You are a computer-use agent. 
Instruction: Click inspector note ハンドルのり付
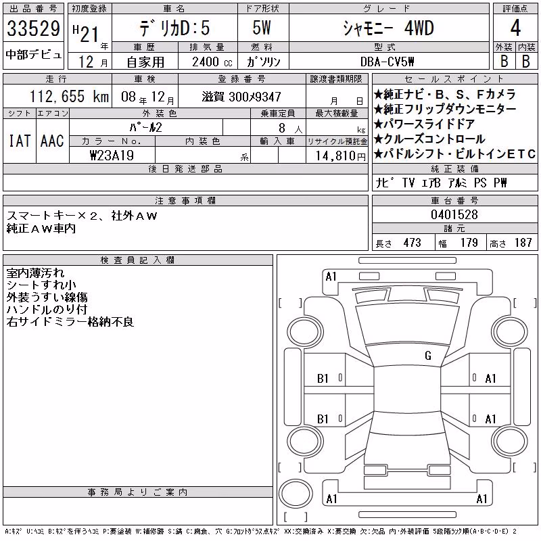(47, 310)
